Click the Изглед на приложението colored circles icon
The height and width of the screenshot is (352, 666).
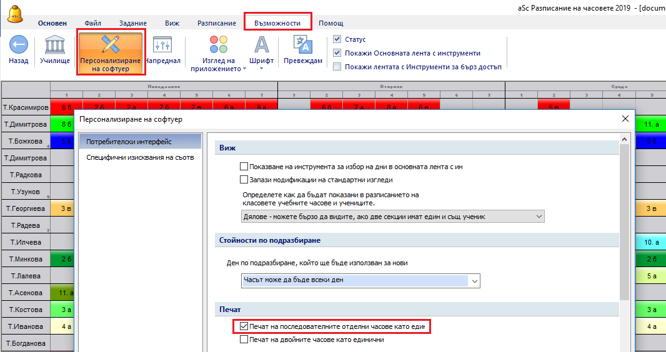(x=218, y=45)
